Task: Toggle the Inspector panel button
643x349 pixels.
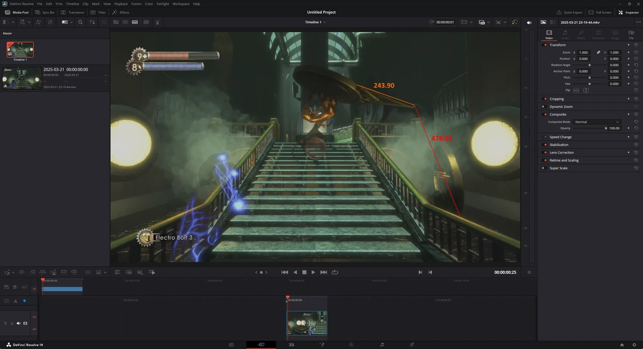Action: click(x=629, y=12)
